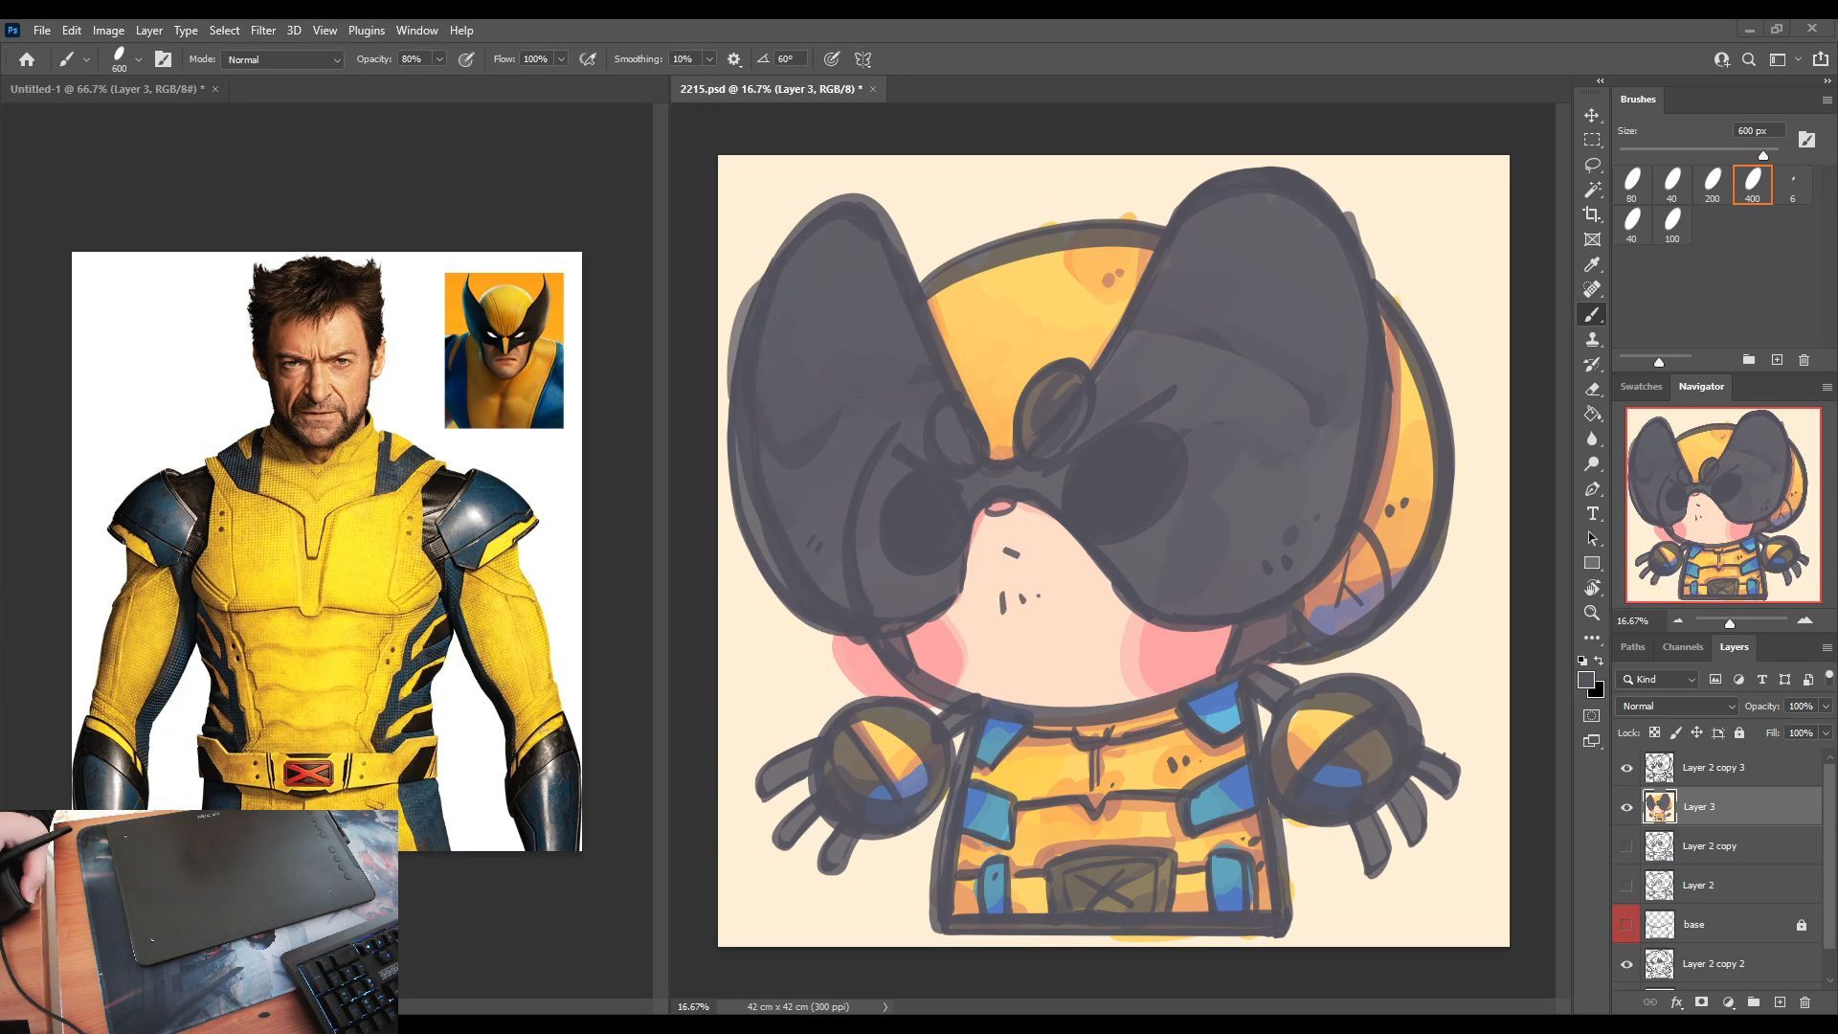Select the Zoom tool in the toolbox
Image resolution: width=1838 pixels, height=1034 pixels.
pos(1592,613)
